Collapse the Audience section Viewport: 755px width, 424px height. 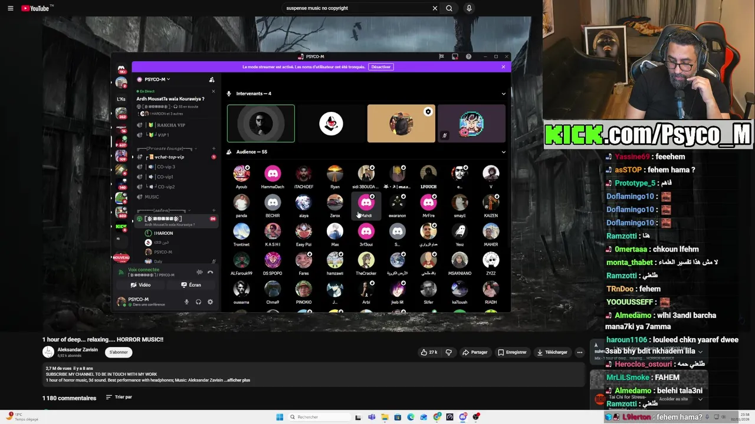click(503, 152)
